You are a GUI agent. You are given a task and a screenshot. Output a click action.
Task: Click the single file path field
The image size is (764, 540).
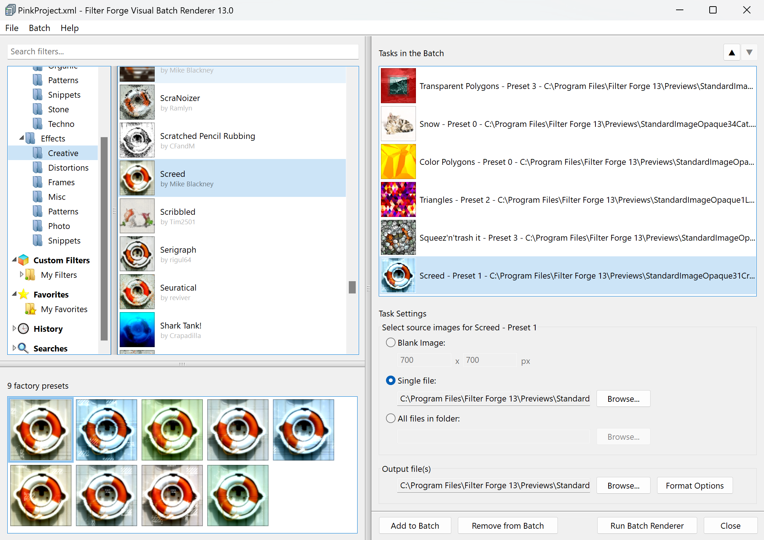[x=494, y=399]
